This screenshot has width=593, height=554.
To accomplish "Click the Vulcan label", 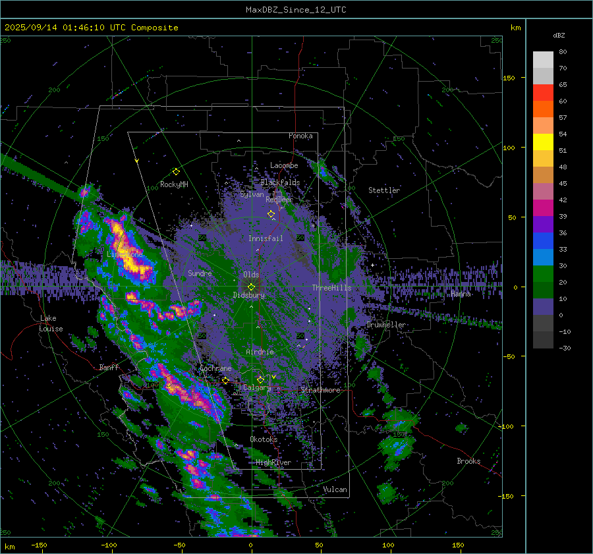I will [x=335, y=489].
